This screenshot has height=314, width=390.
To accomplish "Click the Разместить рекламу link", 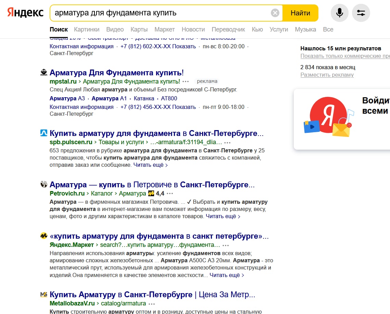I will click(x=327, y=75).
